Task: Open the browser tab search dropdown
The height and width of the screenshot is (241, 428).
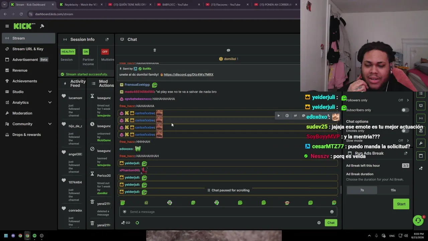Action: (x=4, y=5)
